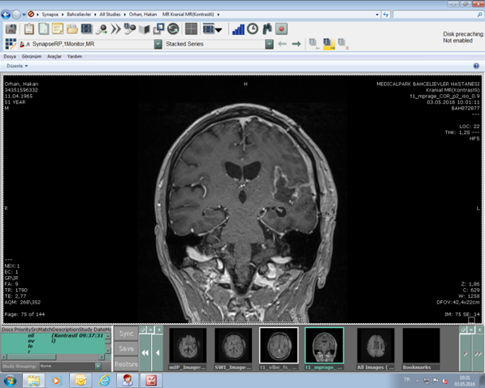Click the double chevron forward icon
Screen dimensions: 485x388
[115, 29]
